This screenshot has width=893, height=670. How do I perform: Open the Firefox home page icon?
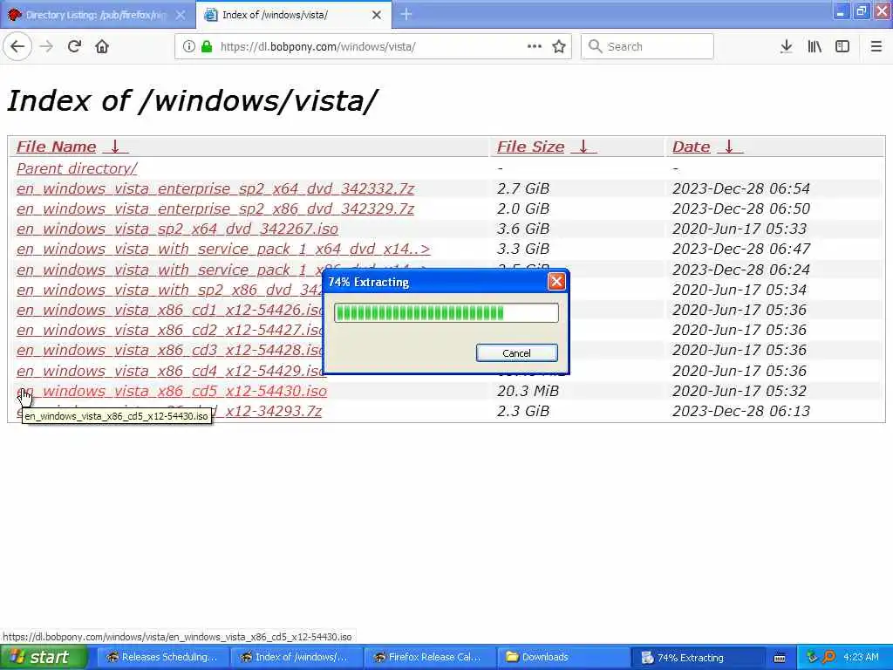point(102,46)
